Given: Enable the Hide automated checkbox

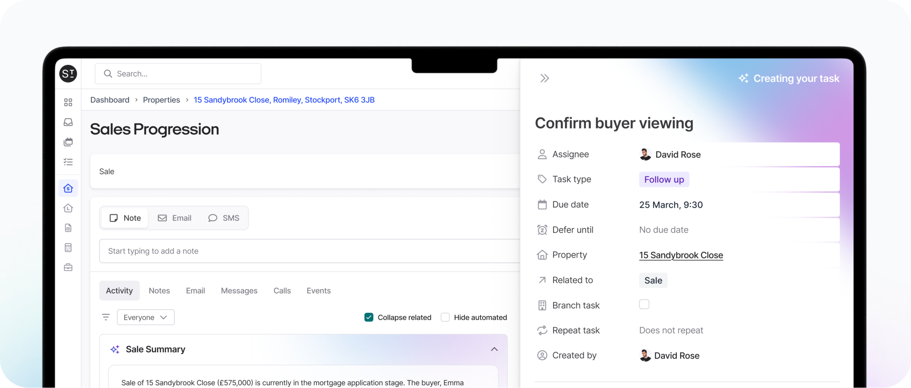Looking at the screenshot, I should click(445, 317).
